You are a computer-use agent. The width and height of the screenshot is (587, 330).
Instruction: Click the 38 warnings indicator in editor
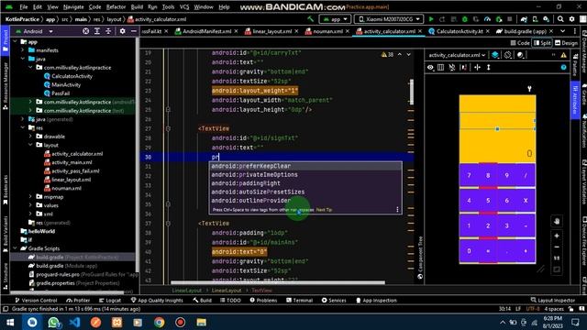click(387, 55)
